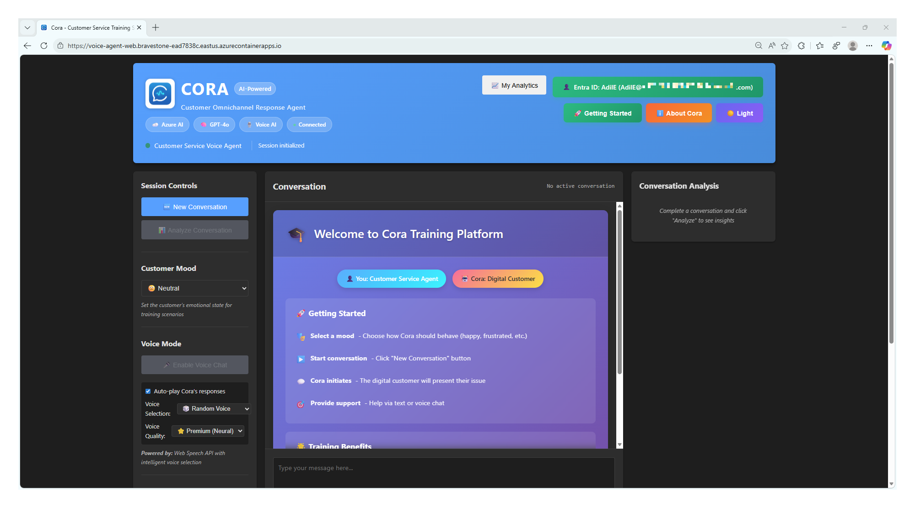Screen dimensions: 915x508
Task: Toggle Enable Voice Chat
Action: (x=194, y=365)
